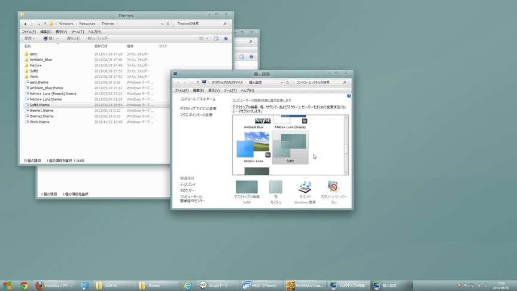The height and width of the screenshot is (291, 517).
Task: Open ヘルプ(H) menu in Personalization window
Action: click(247, 90)
